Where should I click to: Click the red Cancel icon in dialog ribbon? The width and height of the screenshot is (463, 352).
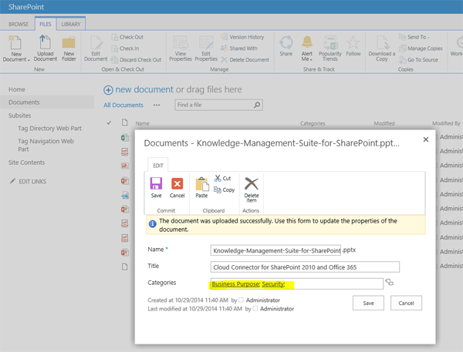177,183
